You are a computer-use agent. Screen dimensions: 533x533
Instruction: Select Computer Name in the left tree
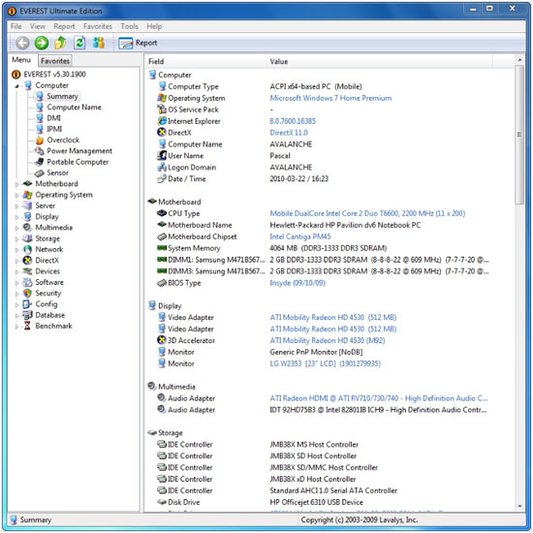coord(74,107)
